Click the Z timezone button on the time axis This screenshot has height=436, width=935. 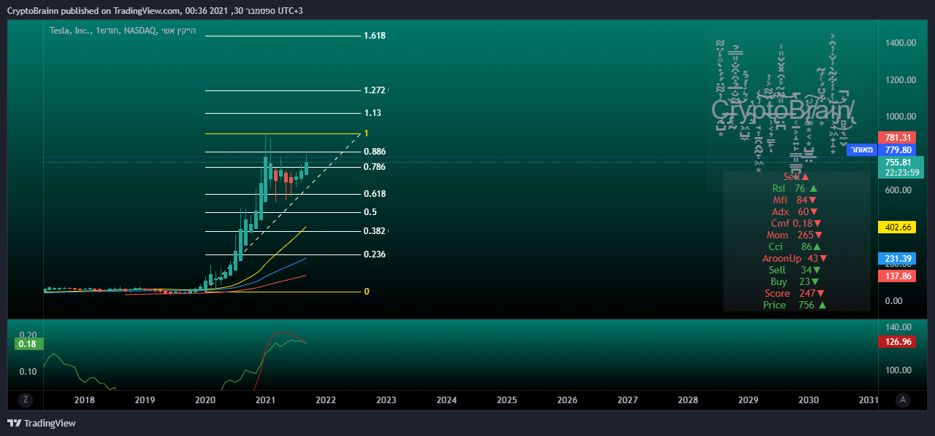[x=25, y=400]
